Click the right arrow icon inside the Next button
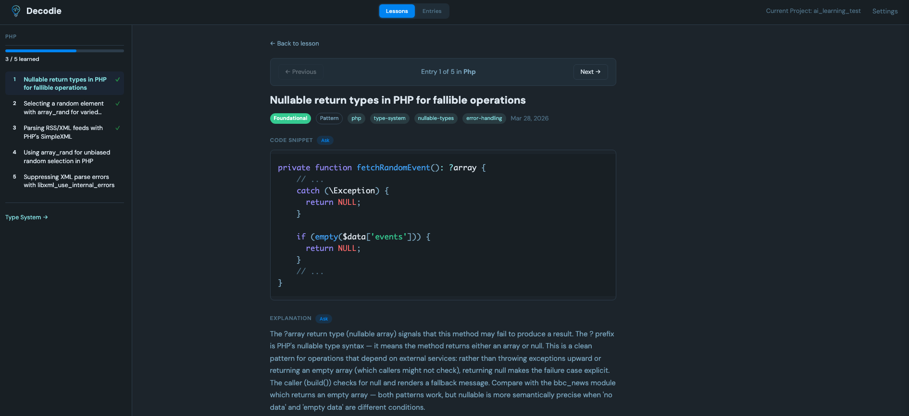Screen dimensions: 909x416 click(599, 71)
